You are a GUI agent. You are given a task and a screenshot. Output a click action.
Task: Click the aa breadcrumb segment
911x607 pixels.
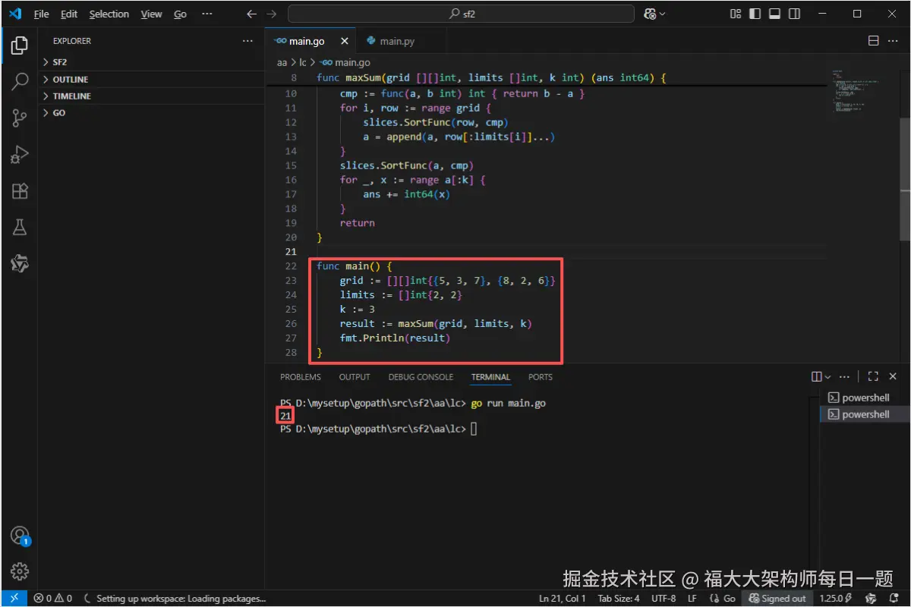282,63
